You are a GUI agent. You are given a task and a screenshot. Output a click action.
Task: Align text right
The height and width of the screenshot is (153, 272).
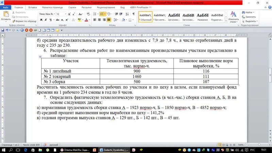tap(104, 20)
